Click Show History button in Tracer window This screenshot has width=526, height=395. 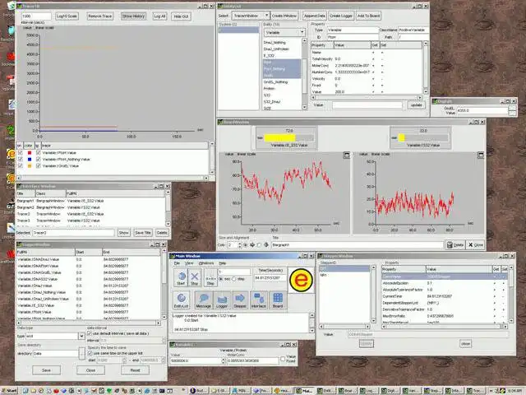click(133, 16)
